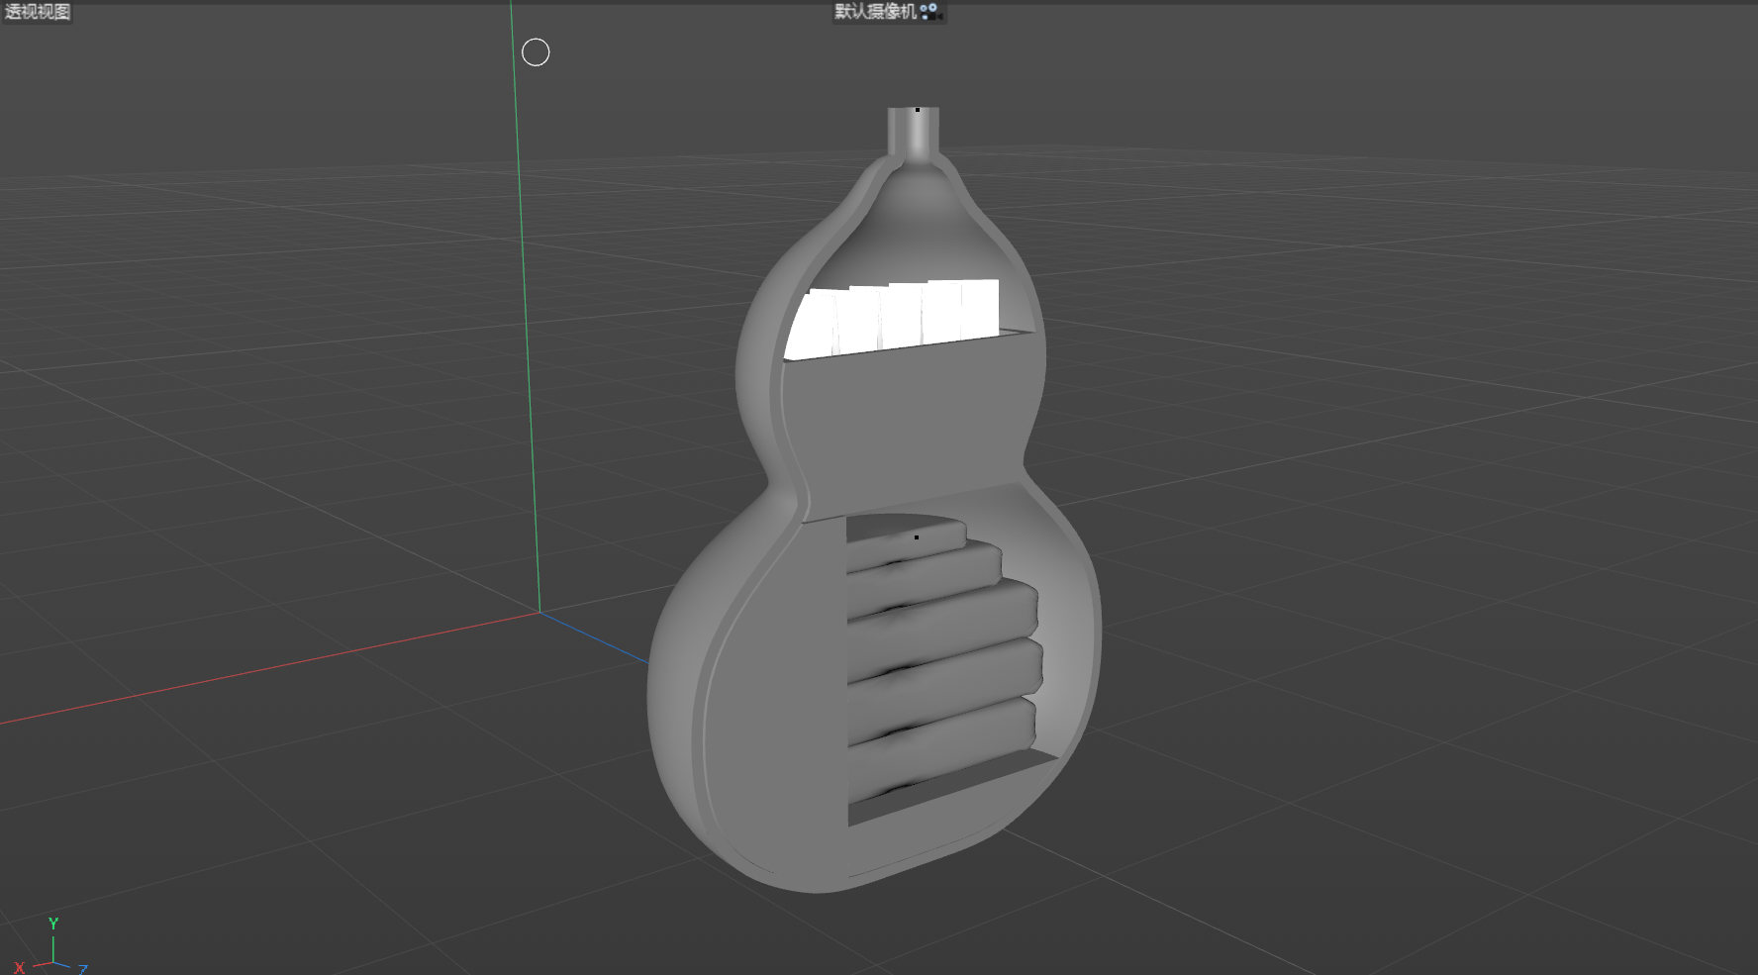Viewport: 1758px width, 975px height.
Task: Click the blue Z axis line near origin
Action: [594, 638]
